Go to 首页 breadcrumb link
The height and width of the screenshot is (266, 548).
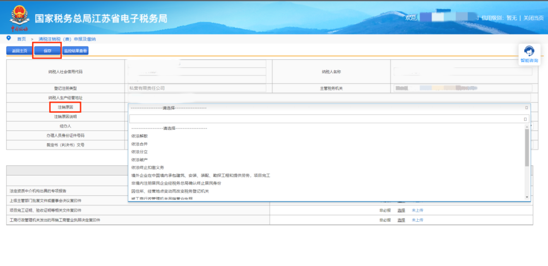tap(21, 39)
